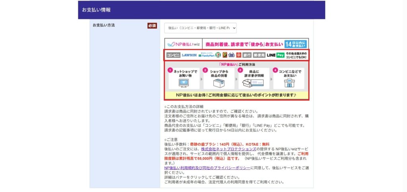Click the LAWSON logo in the banner
This screenshot has height=192, width=407.
(x=189, y=55)
